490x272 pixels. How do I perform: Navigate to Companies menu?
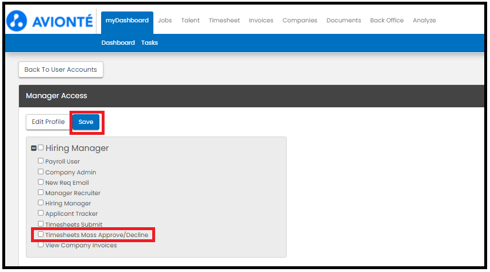coord(300,20)
